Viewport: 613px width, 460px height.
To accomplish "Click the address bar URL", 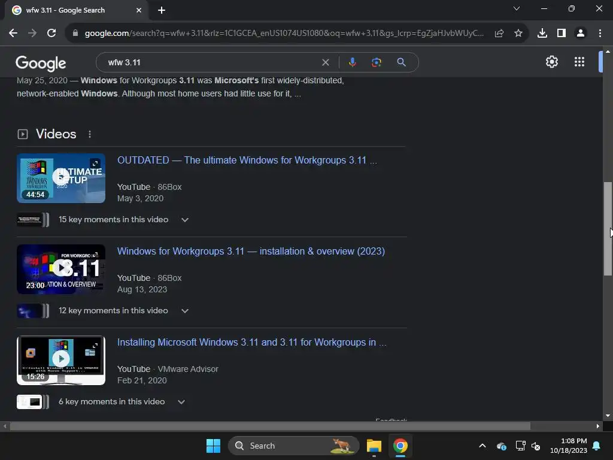I will 284,34.
